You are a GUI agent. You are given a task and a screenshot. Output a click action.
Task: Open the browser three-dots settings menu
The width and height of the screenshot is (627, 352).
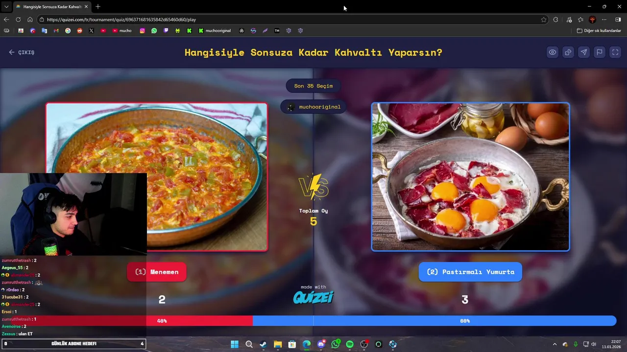[604, 20]
